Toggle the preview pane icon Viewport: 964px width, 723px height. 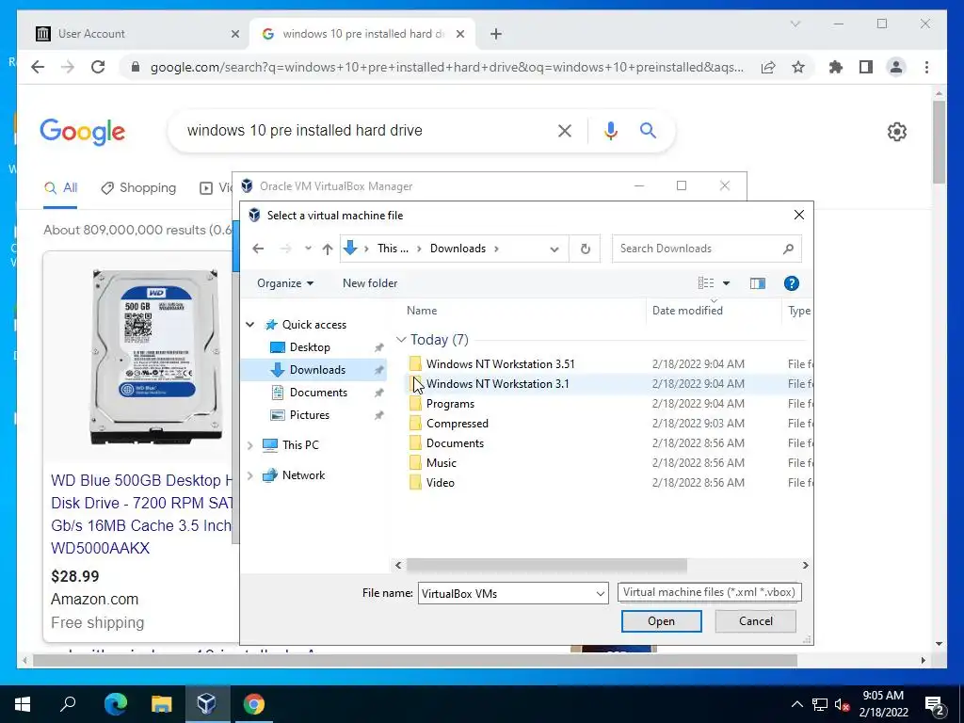[x=758, y=283]
